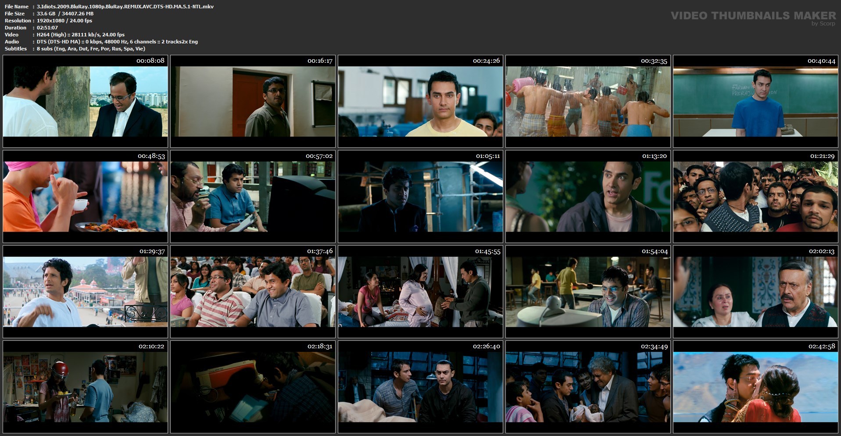The width and height of the screenshot is (841, 436).
Task: Click the audio line DTS (DTS-HD MA)
Action: point(117,42)
